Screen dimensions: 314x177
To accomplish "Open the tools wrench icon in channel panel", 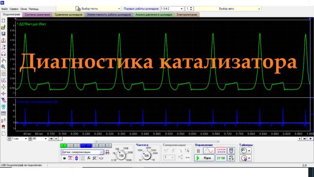I will point(95,158).
